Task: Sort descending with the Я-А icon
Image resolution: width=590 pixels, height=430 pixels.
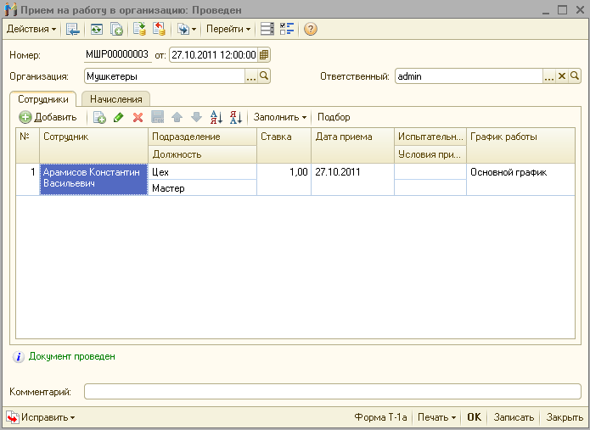Action: tap(236, 117)
